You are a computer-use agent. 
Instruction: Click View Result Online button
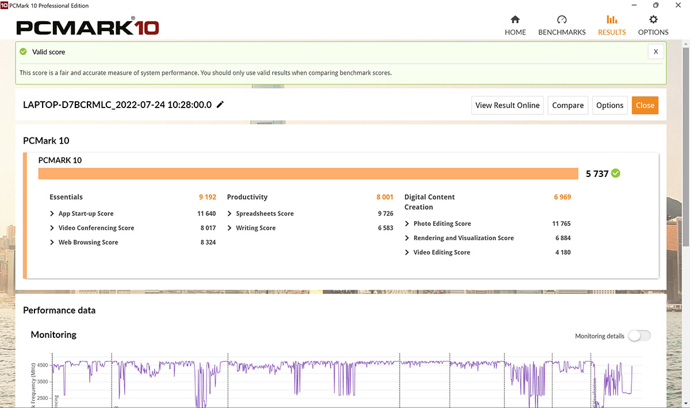tap(507, 105)
